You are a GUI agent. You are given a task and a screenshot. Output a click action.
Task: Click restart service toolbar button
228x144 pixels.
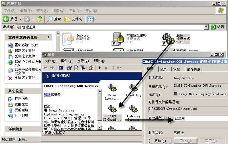[119, 68]
